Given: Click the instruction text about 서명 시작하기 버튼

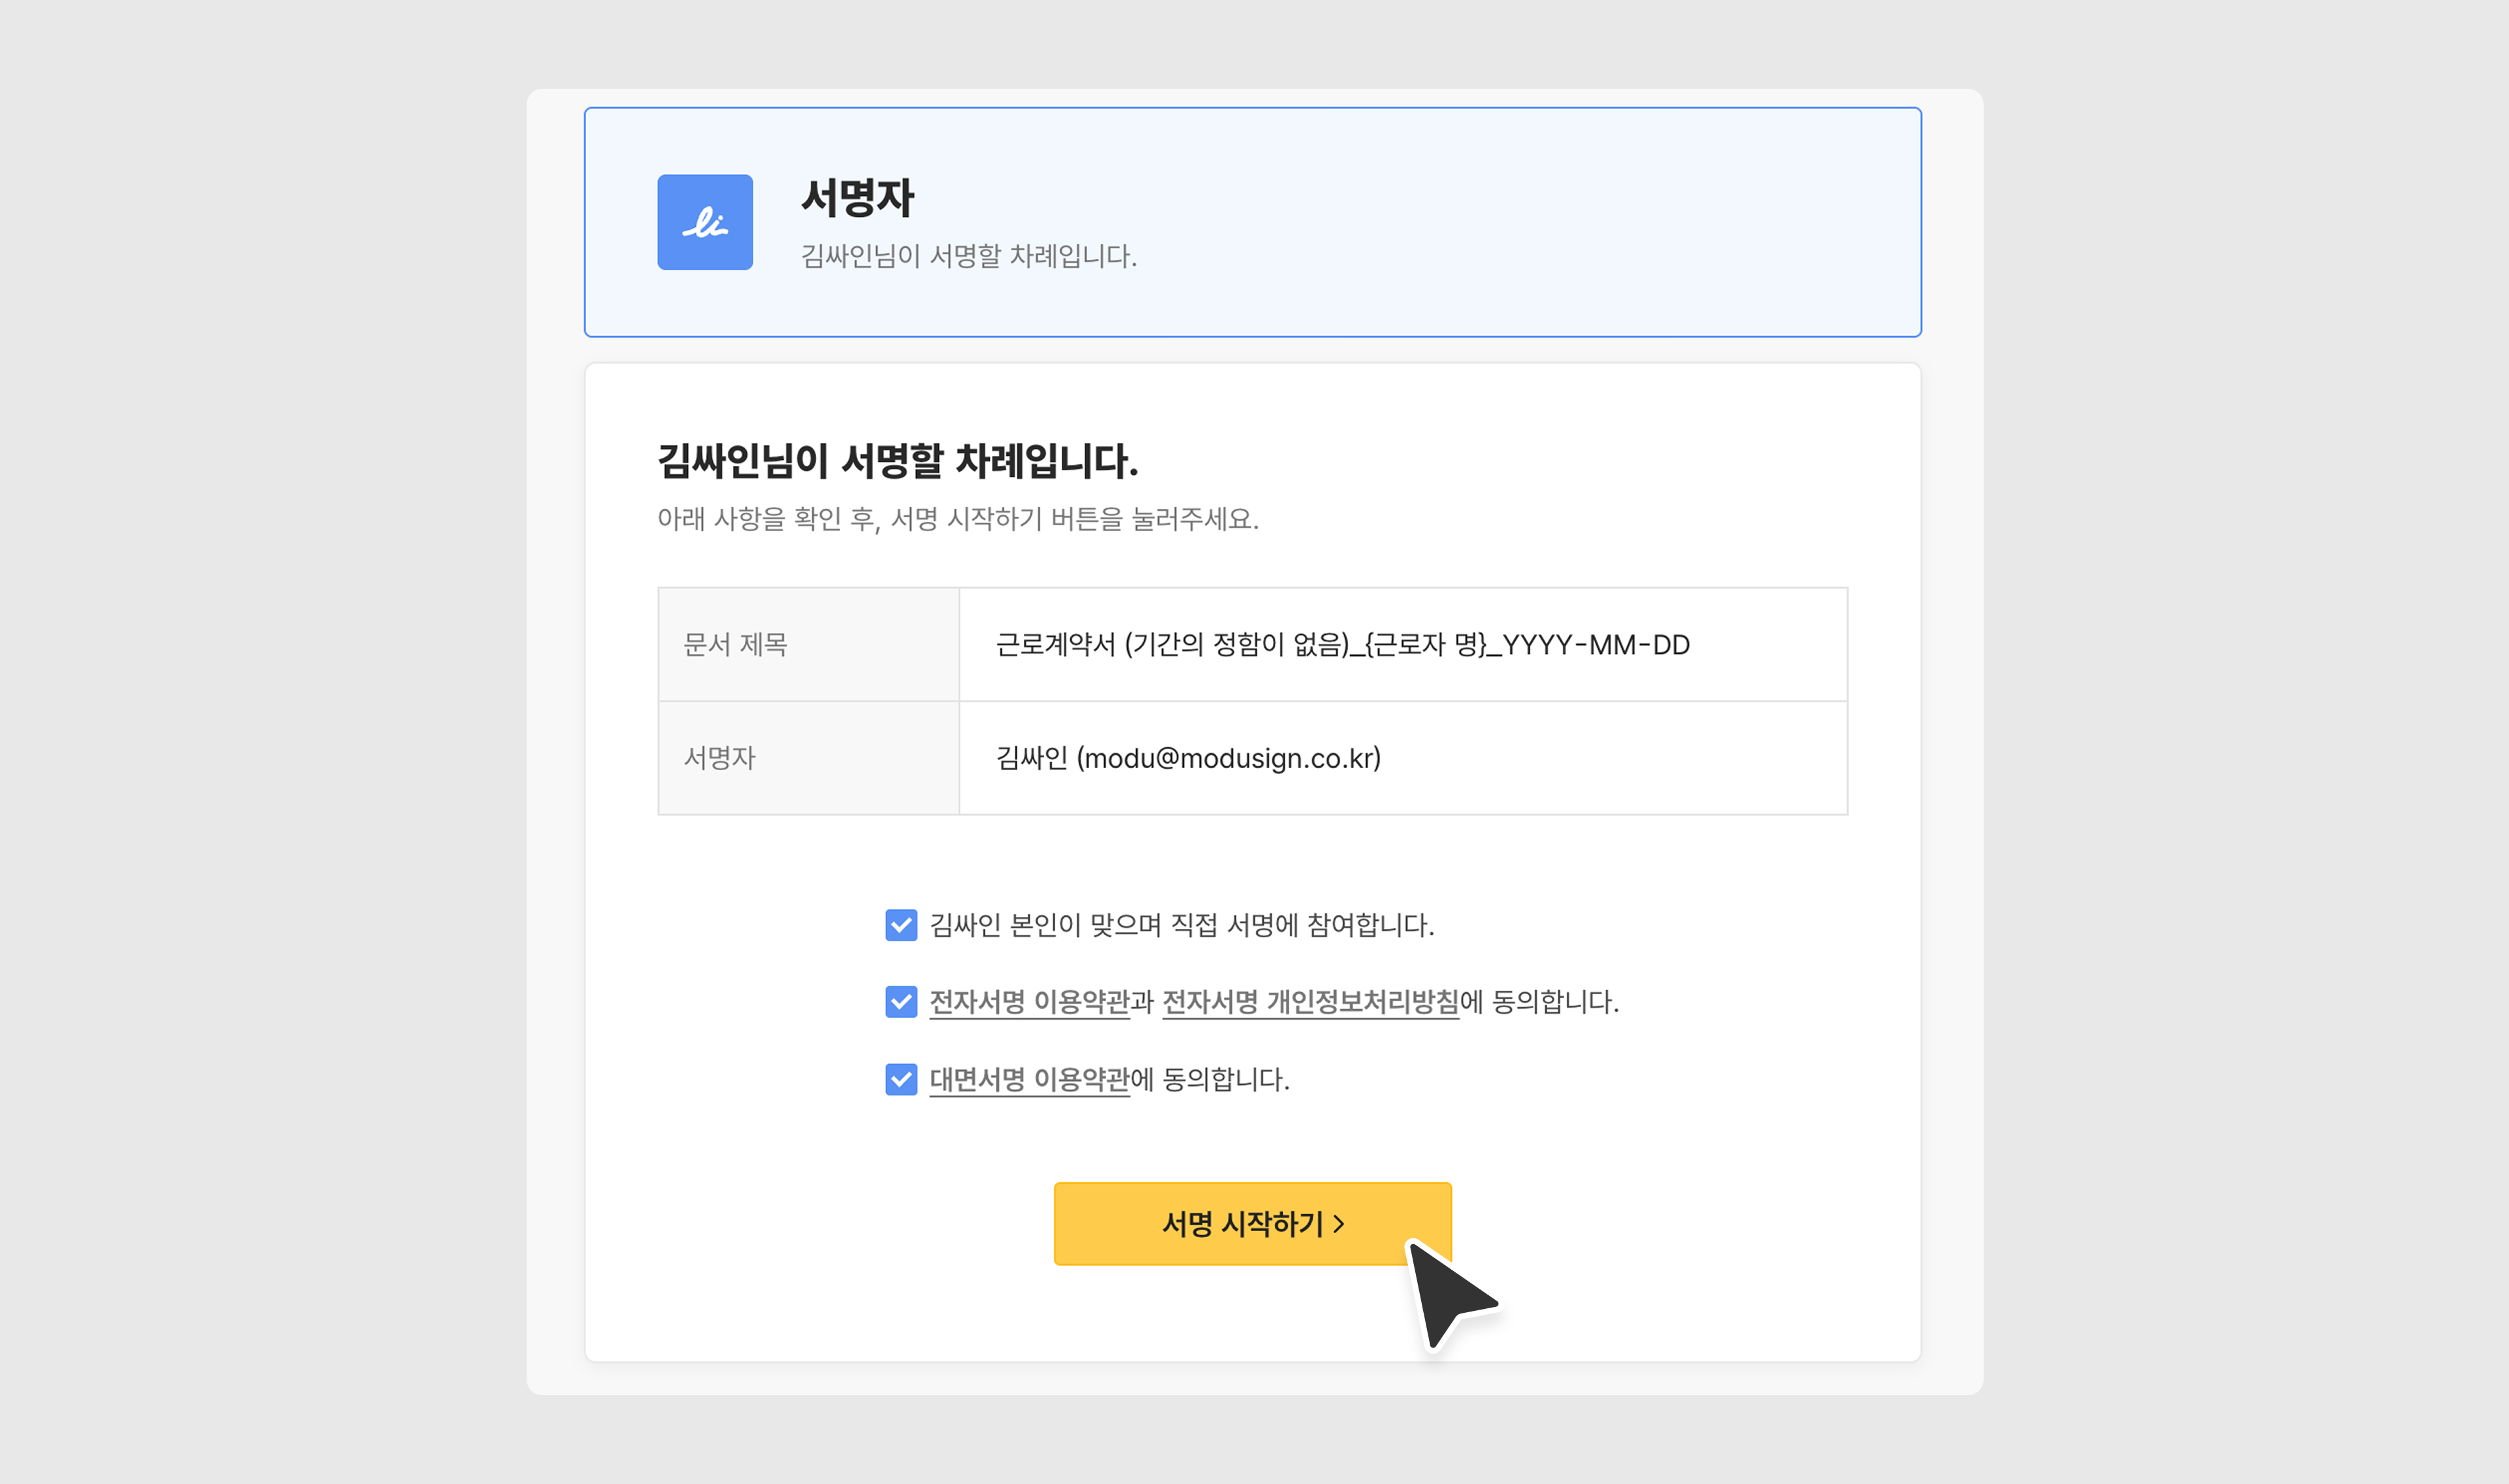Looking at the screenshot, I should point(957,519).
